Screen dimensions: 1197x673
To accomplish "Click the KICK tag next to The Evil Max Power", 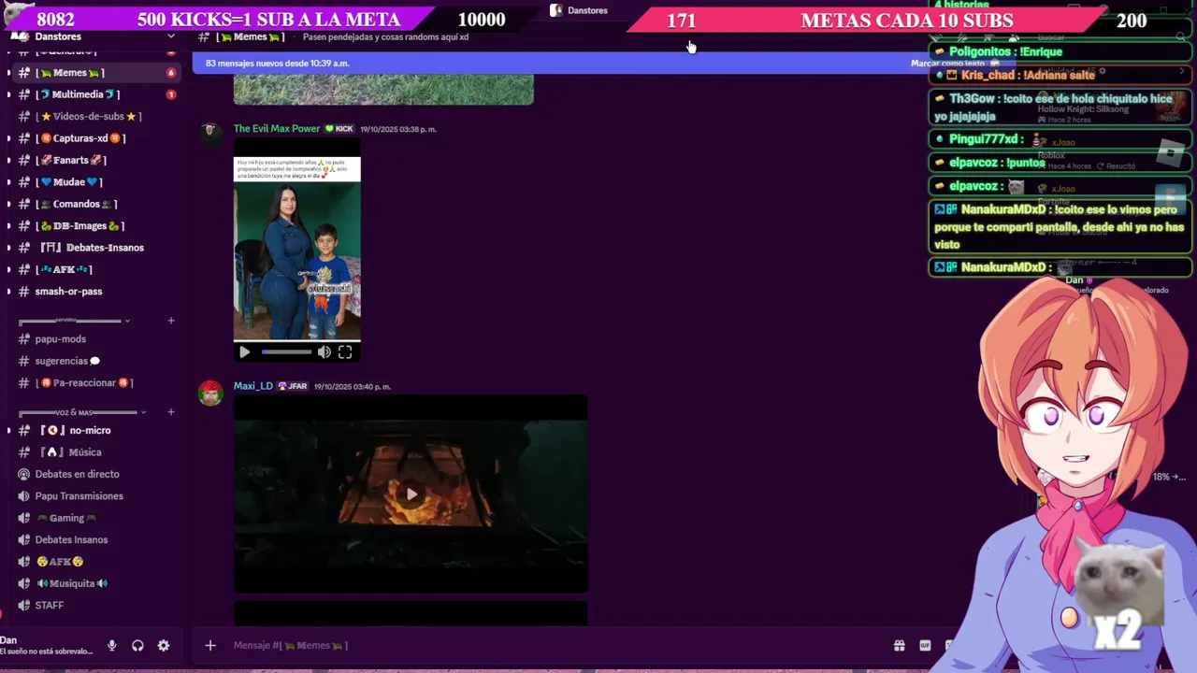I will tap(339, 129).
